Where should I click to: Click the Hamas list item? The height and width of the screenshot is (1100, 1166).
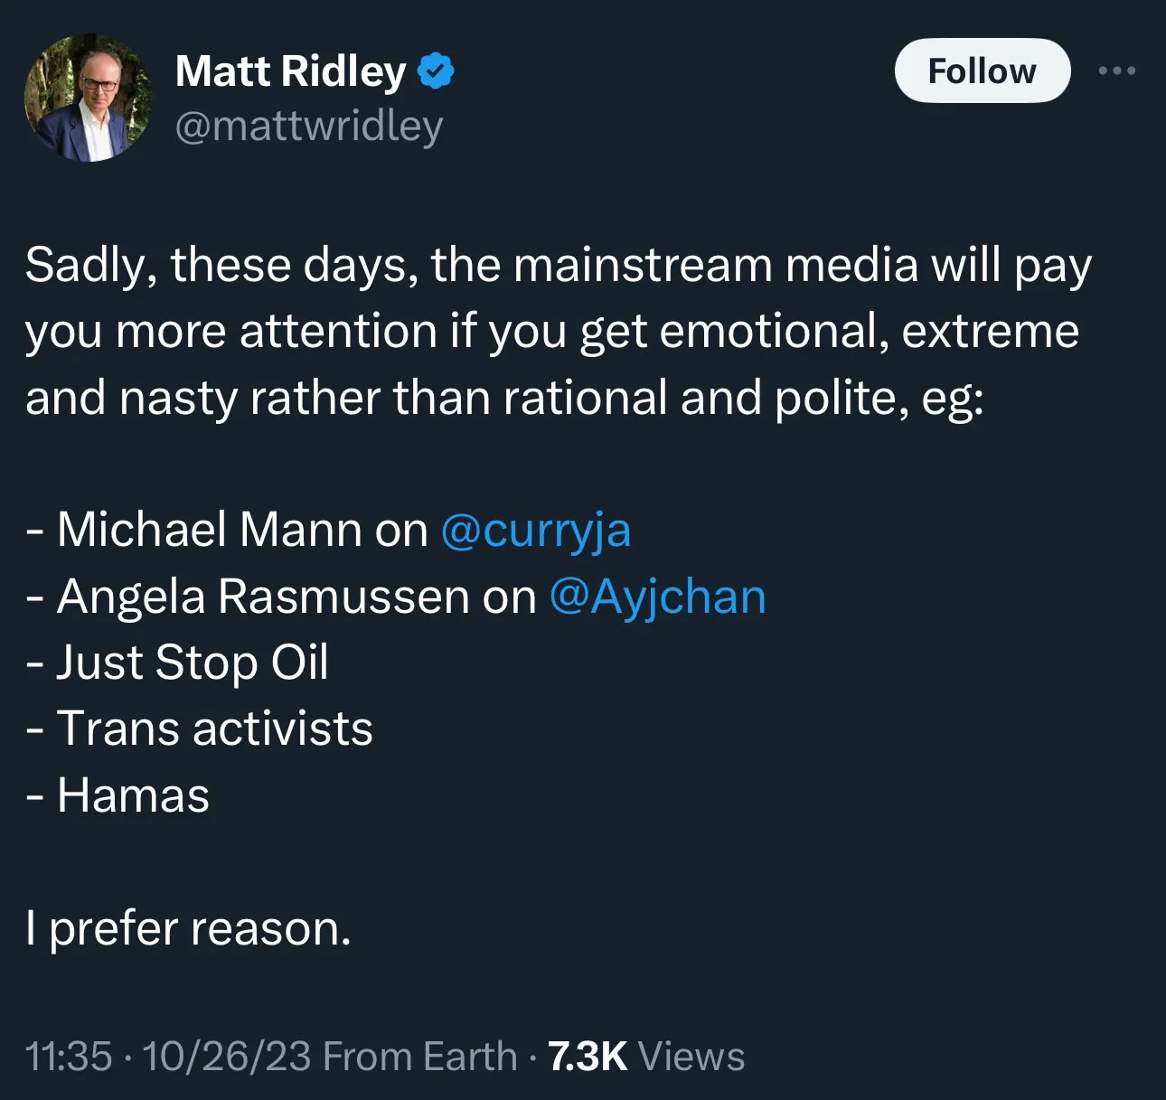(x=133, y=795)
